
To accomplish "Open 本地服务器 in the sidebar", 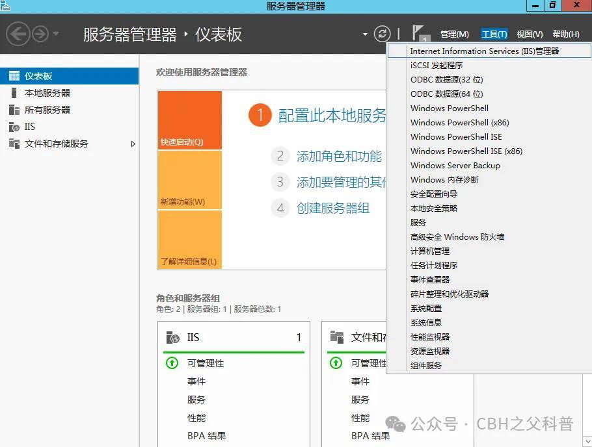I will (47, 93).
